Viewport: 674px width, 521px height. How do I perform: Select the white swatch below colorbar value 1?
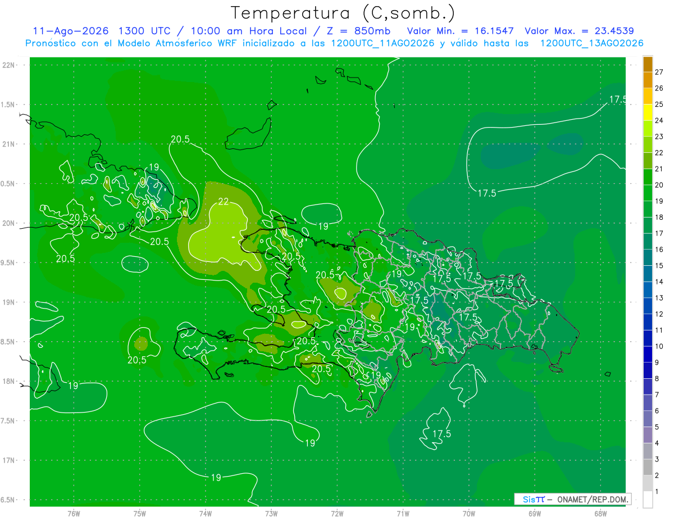[x=648, y=499]
